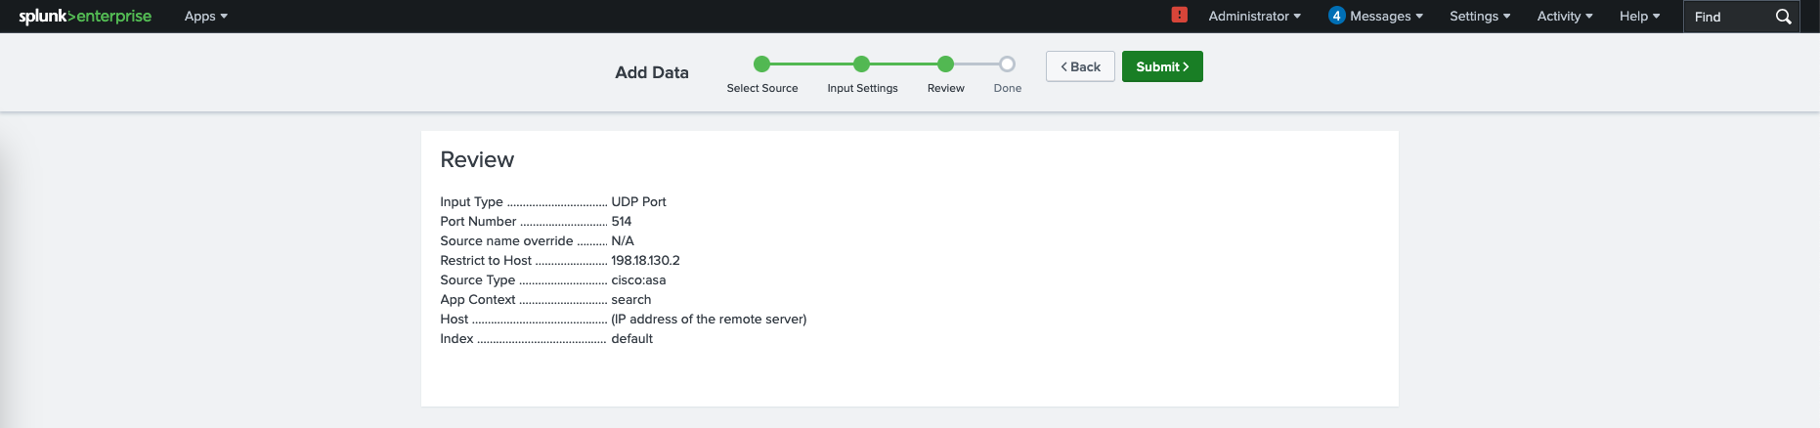The height and width of the screenshot is (428, 1820).
Task: Open the Settings menu
Action: tap(1479, 17)
